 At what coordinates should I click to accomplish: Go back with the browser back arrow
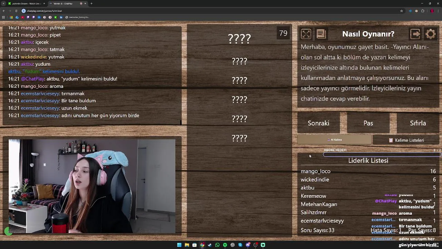pyautogui.click(x=4, y=11)
